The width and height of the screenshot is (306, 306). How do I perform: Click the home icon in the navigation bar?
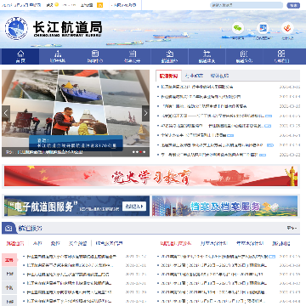click(20, 54)
